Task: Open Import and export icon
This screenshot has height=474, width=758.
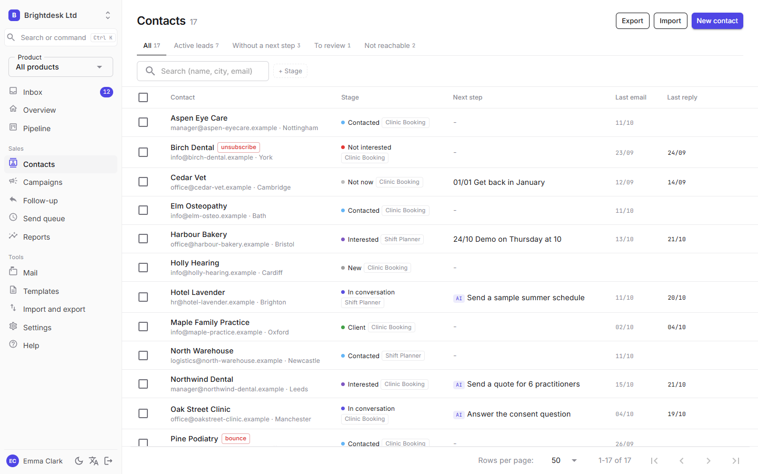Action: click(13, 308)
